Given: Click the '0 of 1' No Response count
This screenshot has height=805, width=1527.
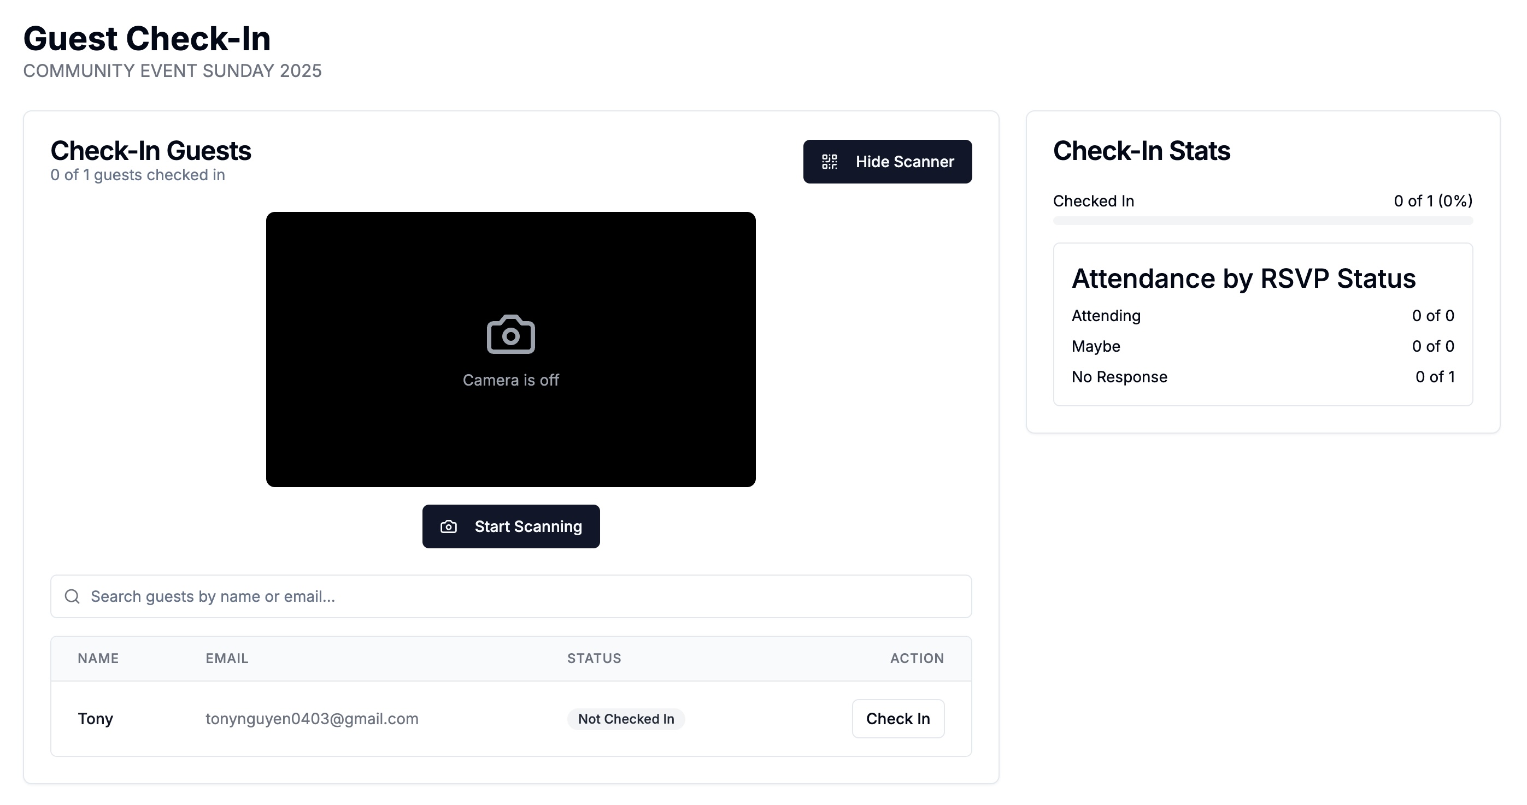Looking at the screenshot, I should pos(1435,377).
